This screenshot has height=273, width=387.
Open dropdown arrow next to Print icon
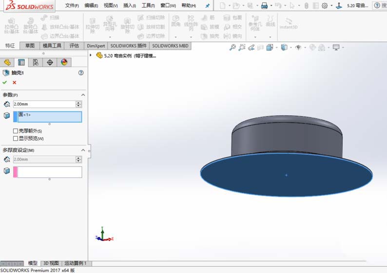point(271,5)
